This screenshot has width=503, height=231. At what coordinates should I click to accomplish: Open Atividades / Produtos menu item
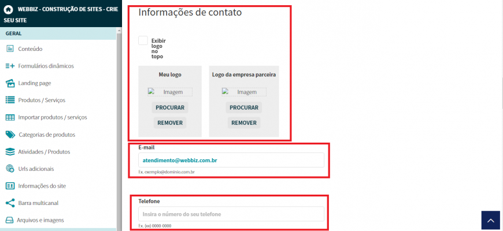pos(44,152)
